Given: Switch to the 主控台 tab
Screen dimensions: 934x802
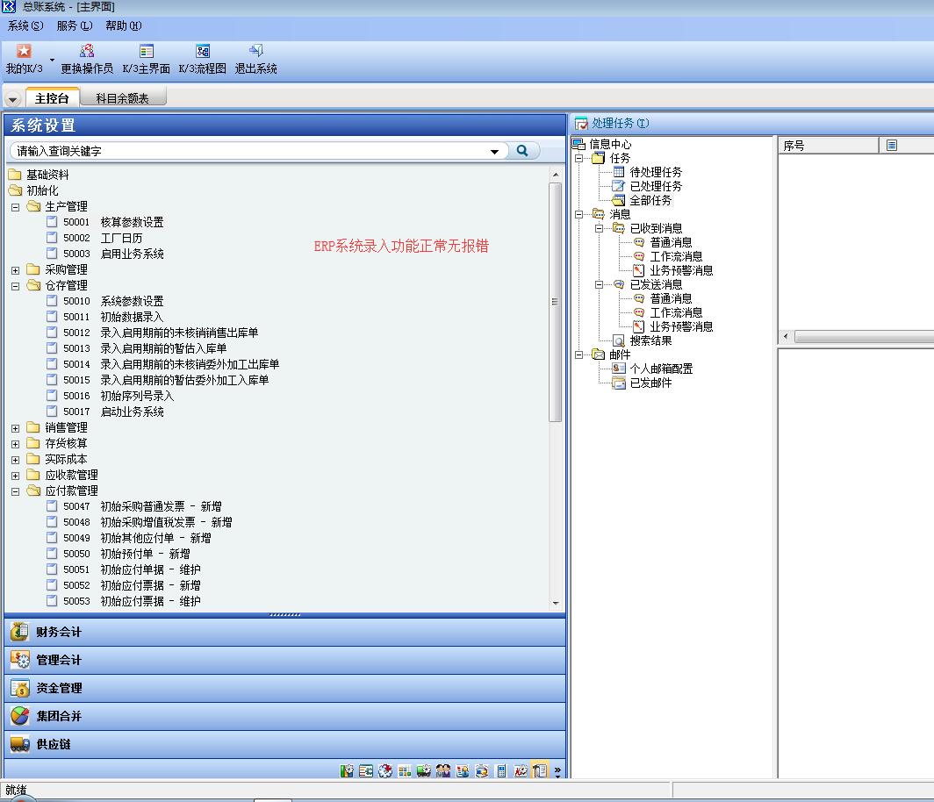Looking at the screenshot, I should click(x=53, y=98).
